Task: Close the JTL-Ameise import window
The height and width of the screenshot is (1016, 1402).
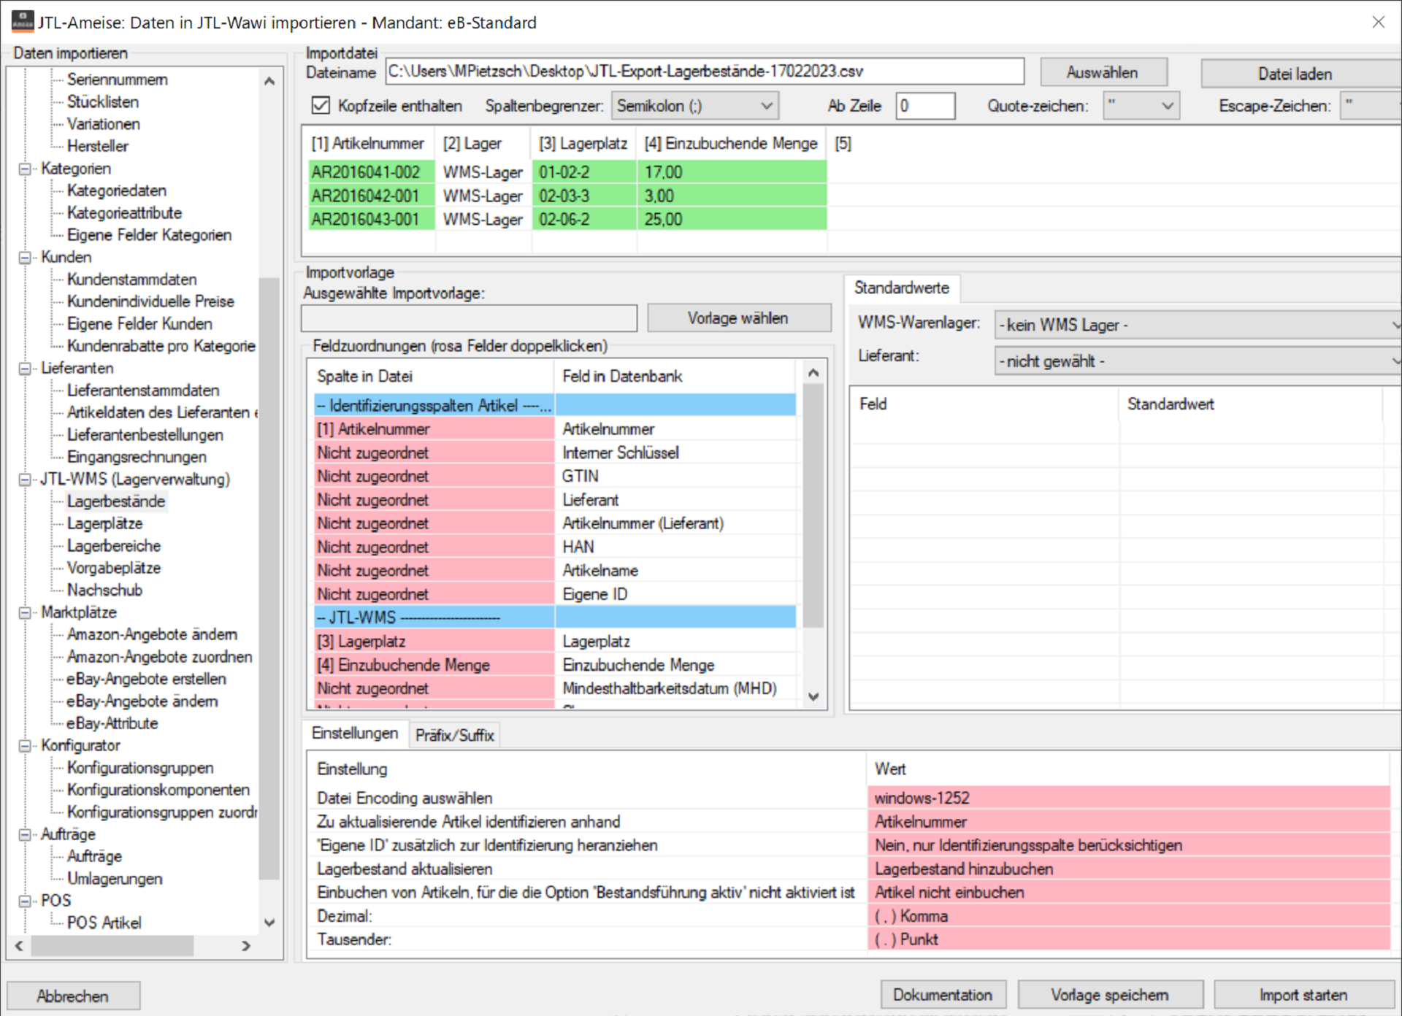Action: point(1378,22)
